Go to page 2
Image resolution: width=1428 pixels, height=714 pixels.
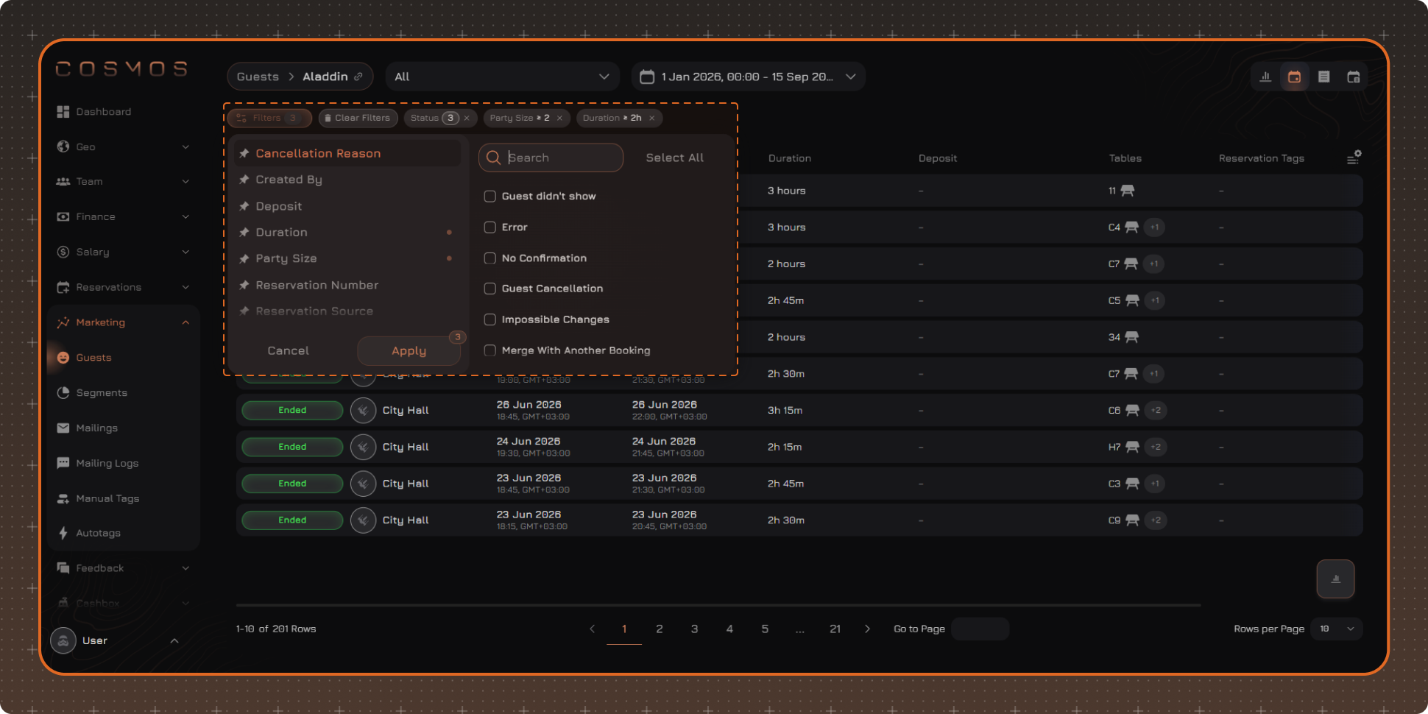[x=659, y=629]
